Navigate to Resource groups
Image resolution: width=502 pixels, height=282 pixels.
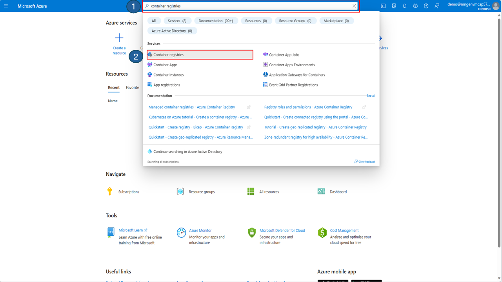[x=202, y=192]
